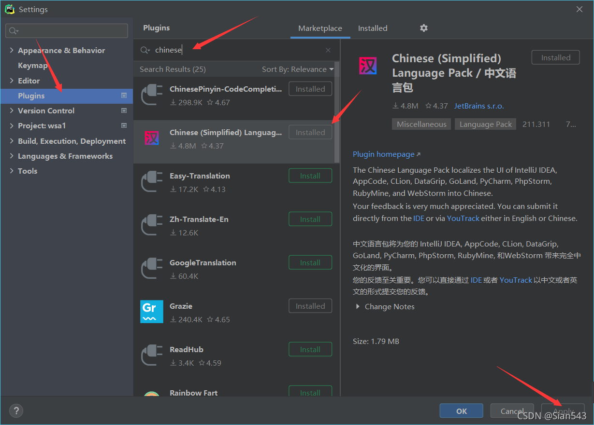Expand Build, Execution, Deployment node
The width and height of the screenshot is (594, 425).
click(x=12, y=141)
